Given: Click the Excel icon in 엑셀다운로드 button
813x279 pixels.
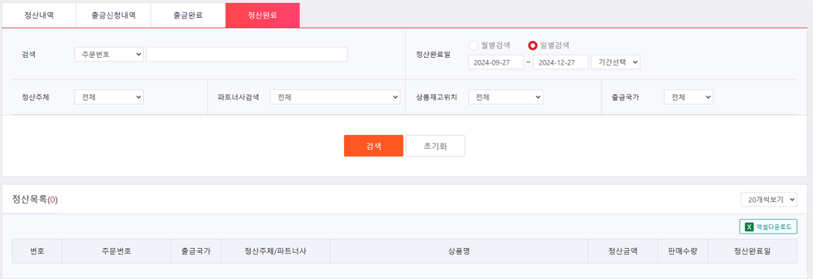Looking at the screenshot, I should point(749,227).
